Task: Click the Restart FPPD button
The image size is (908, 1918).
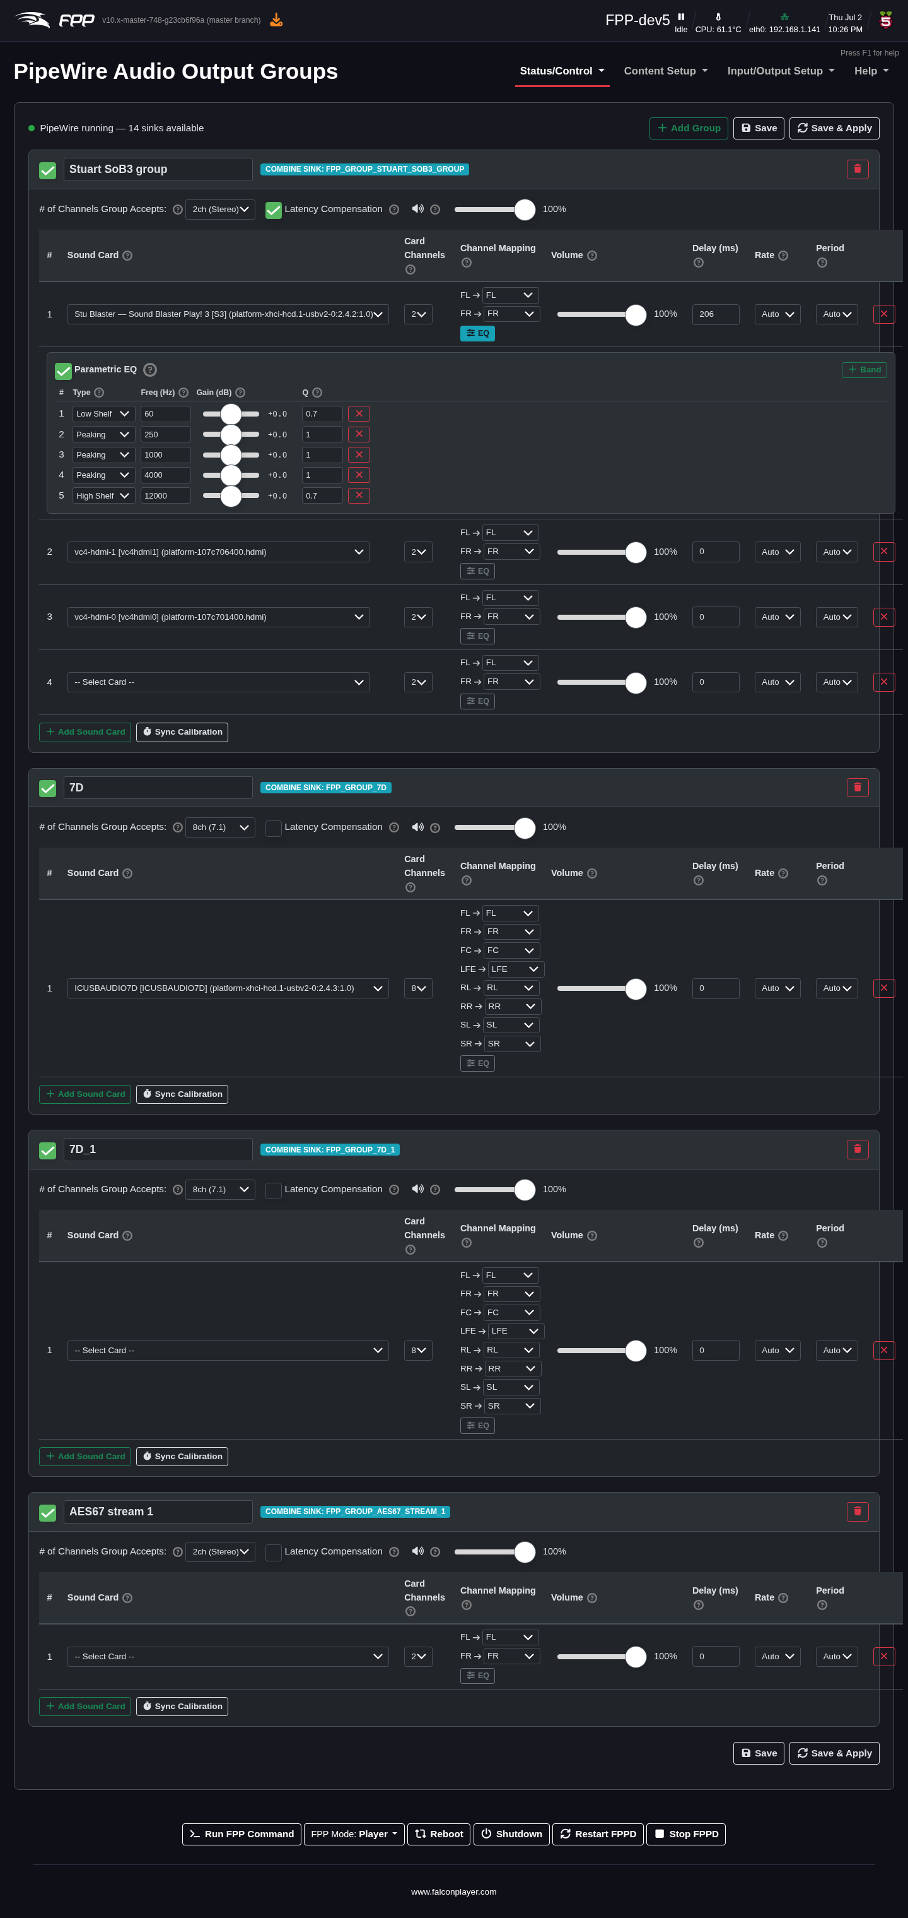Action: click(x=598, y=1834)
